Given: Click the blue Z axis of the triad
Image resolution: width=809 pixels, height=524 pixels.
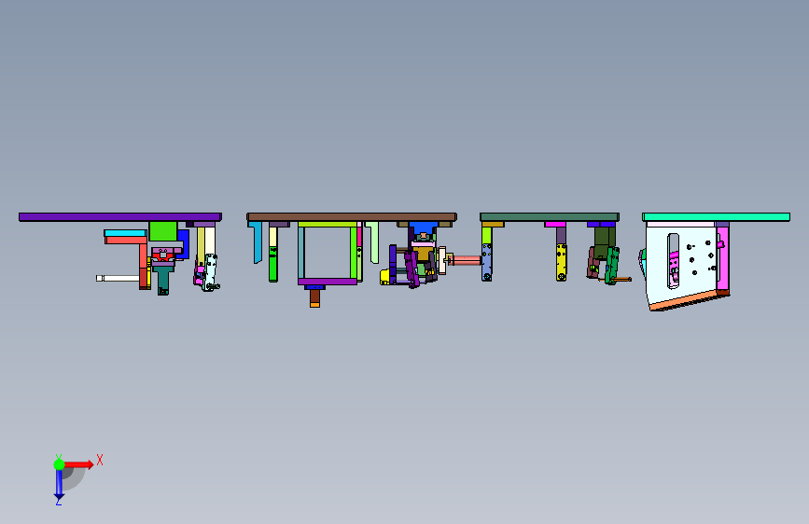Looking at the screenshot, I should (x=59, y=485).
